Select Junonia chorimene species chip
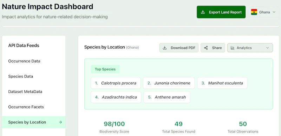 pos(169,83)
